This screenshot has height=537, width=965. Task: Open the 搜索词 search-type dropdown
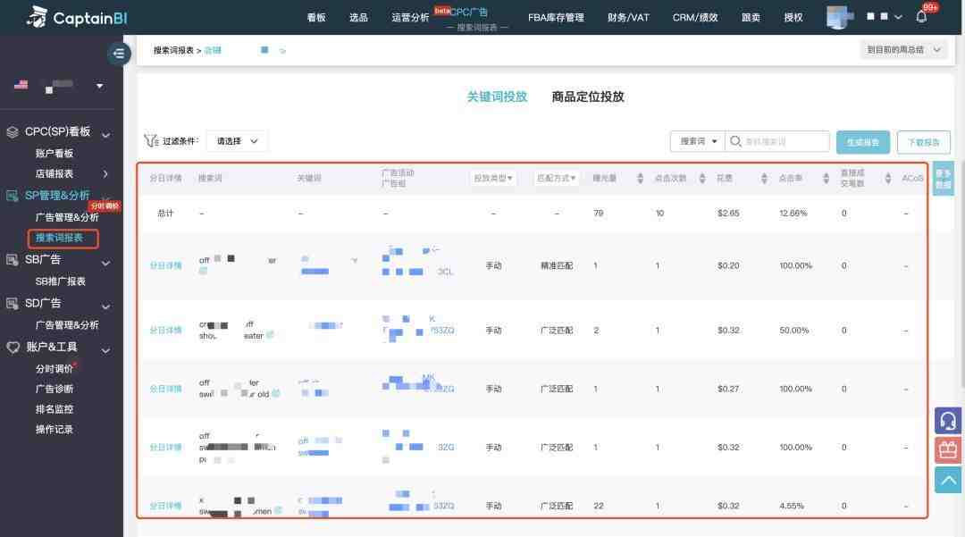pyautogui.click(x=697, y=141)
